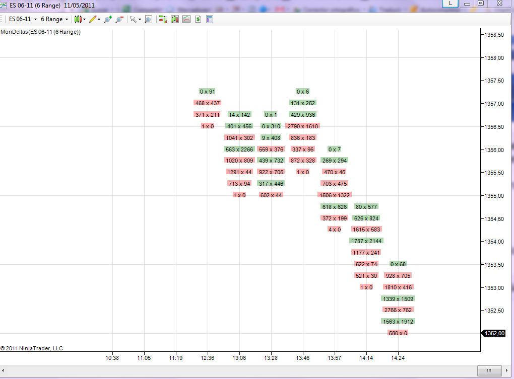The height and width of the screenshot is (379, 514).
Task: Click the 0 x 7 delta cell
Action: (x=335, y=149)
